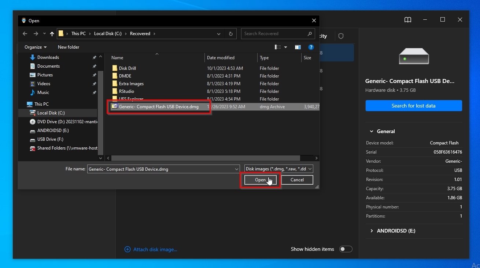
Task: Open the Disk images file type dropdown
Action: pyautogui.click(x=279, y=169)
